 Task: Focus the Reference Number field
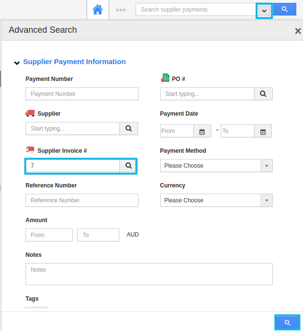[82, 200]
